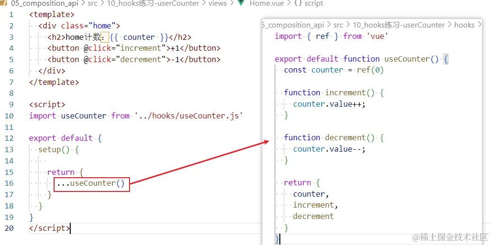Screen dimensions: 491x245
Task: Click the useCounter function name in right editor
Action: (407, 59)
